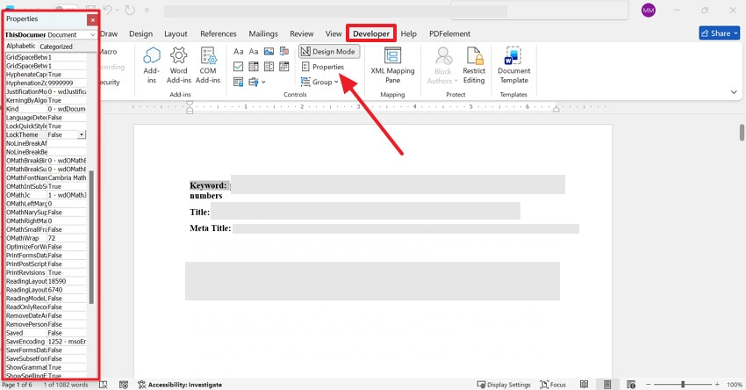Open Customize Quick Access Toolbar dropdown
Image resolution: width=746 pixels, height=390 pixels.
click(147, 10)
